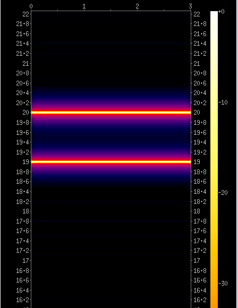Click the 18.8 label on right frequency axis
238x308 pixels.
200,172
